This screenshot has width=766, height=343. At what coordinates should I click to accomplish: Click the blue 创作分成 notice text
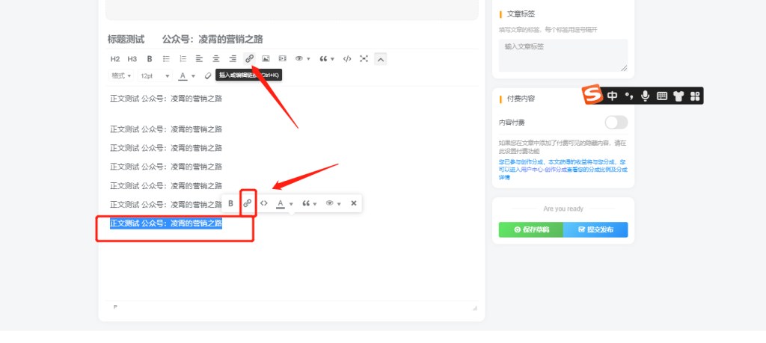coord(563,170)
